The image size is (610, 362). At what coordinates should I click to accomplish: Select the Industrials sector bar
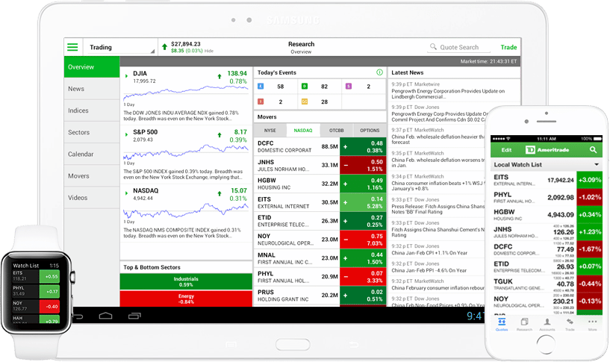click(x=186, y=281)
